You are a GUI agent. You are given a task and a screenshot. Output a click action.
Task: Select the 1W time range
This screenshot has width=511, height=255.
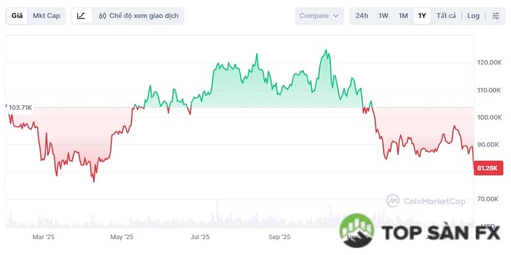pos(383,16)
